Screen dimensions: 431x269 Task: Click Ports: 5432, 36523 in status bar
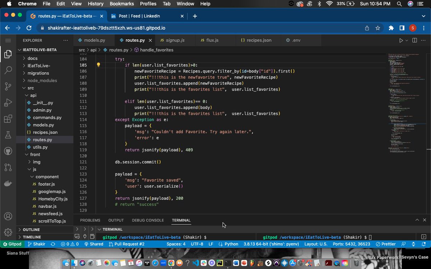pyautogui.click(x=351, y=244)
